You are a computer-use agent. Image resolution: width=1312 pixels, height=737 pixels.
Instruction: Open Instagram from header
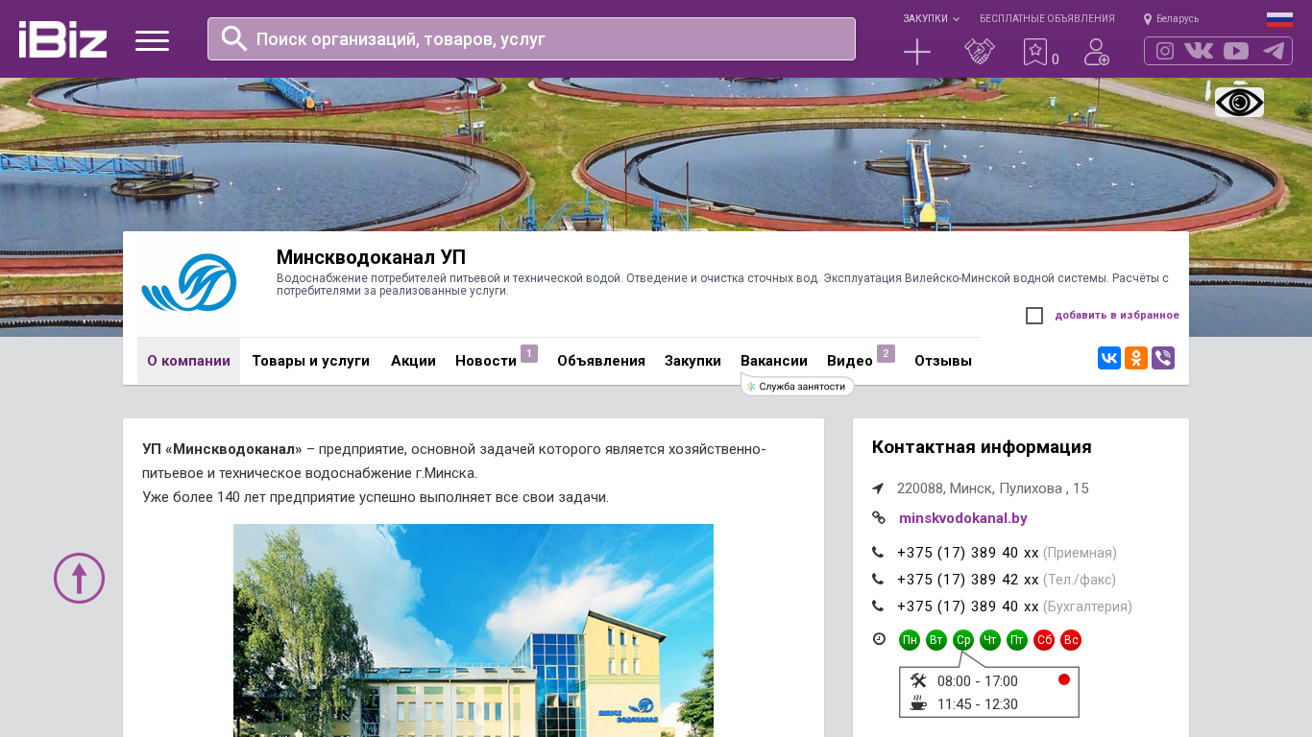point(1165,51)
